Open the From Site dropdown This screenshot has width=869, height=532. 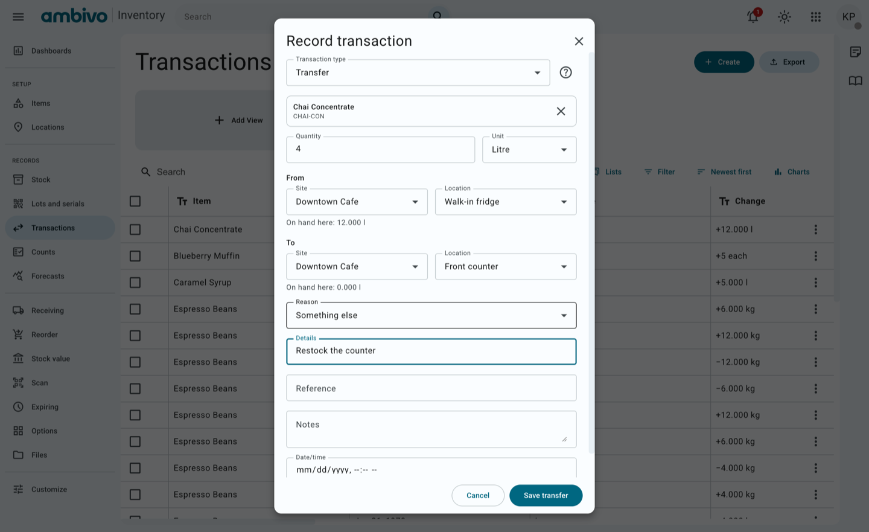coord(357,202)
